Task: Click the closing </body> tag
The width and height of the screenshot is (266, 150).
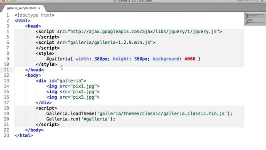Action: pyautogui.click(x=34, y=130)
